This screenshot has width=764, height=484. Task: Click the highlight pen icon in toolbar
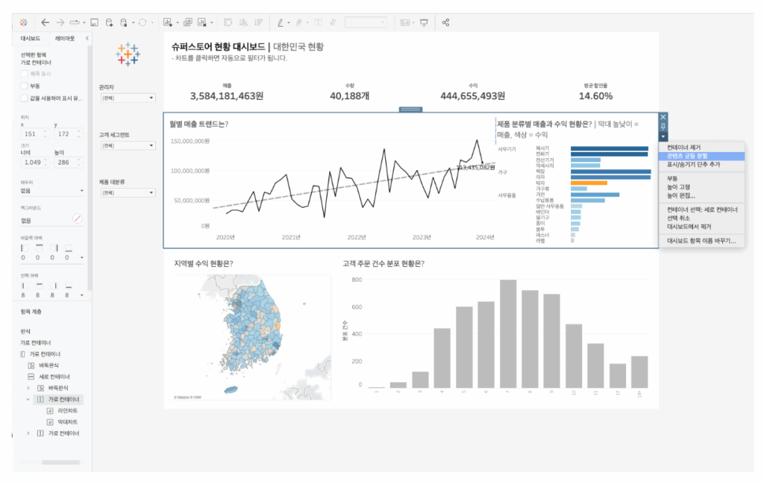click(x=281, y=22)
